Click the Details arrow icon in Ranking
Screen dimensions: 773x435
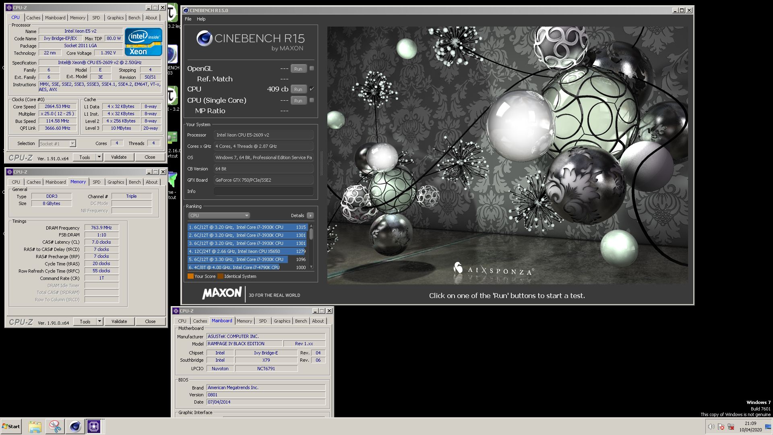tap(310, 215)
